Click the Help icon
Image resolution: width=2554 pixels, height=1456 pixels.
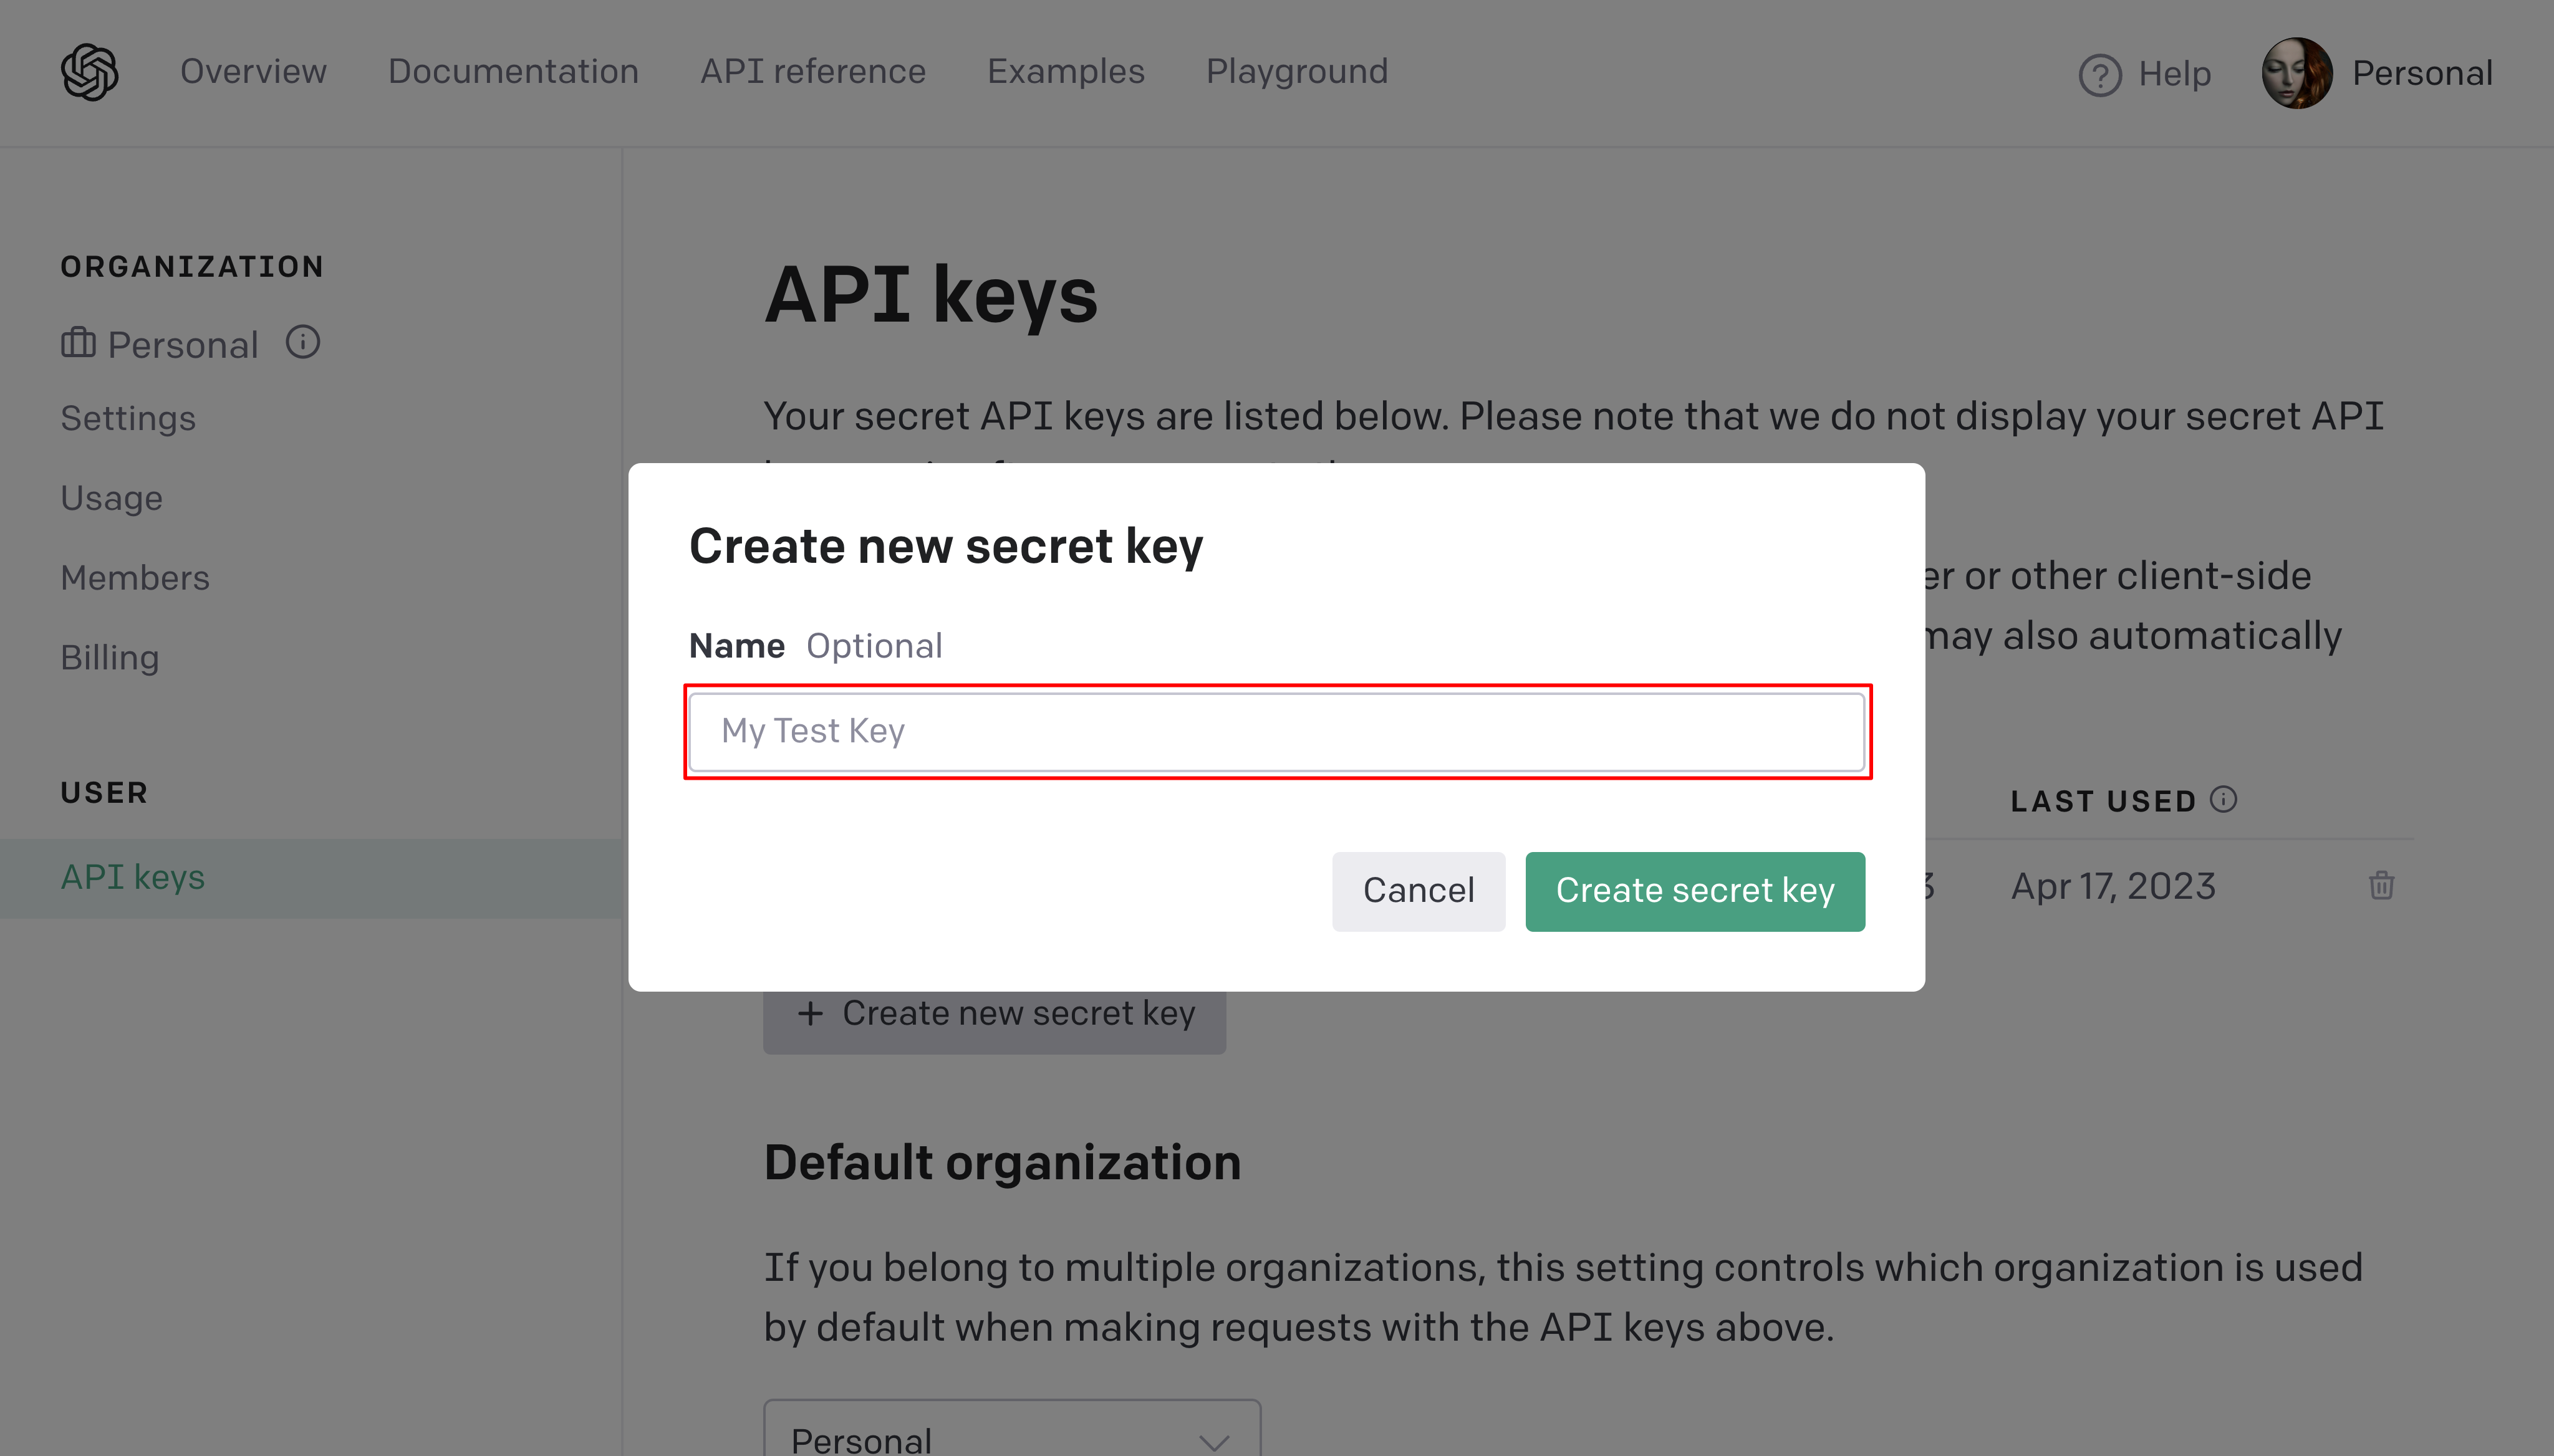pos(2098,72)
